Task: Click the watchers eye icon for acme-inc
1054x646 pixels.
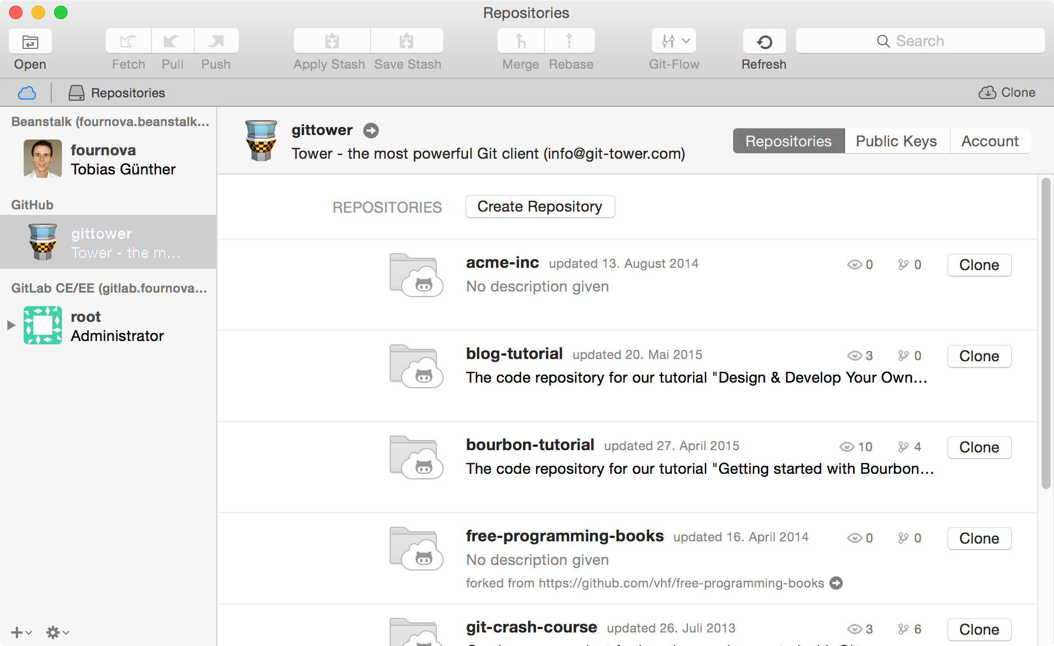Action: 855,264
